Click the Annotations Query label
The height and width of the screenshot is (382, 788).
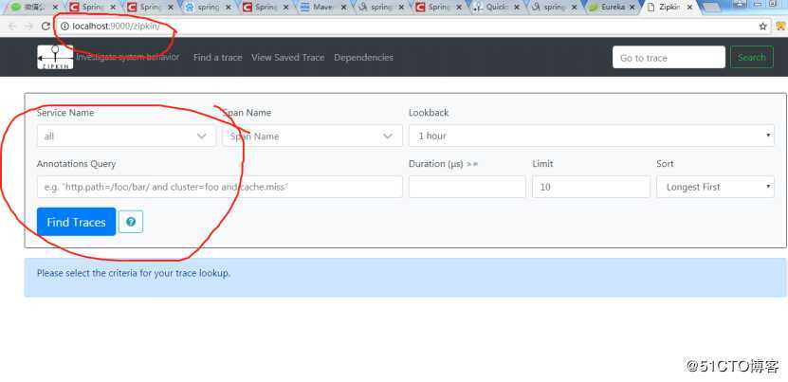click(76, 164)
